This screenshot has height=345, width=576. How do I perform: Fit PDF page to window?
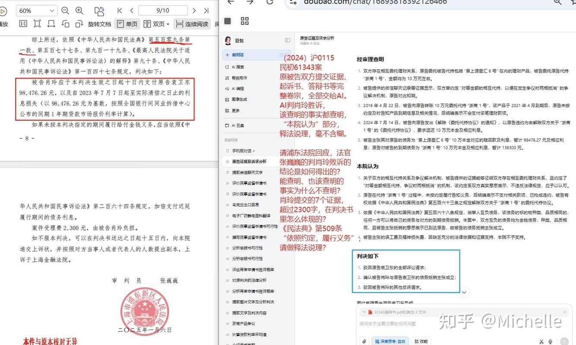pos(37,24)
